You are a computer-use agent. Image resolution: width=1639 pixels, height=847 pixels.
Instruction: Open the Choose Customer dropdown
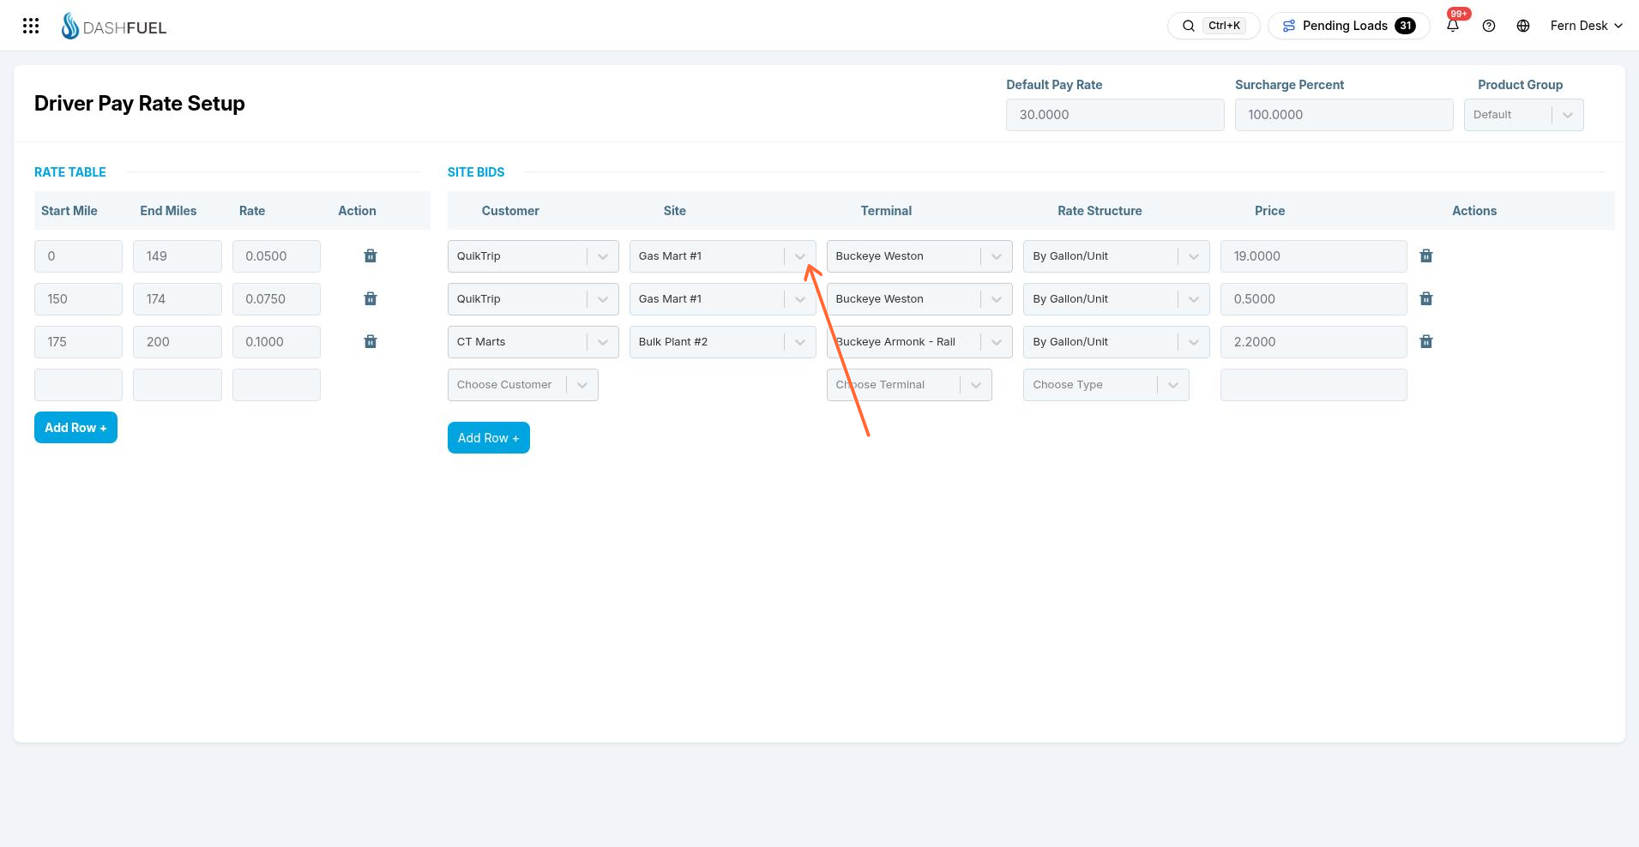click(x=522, y=385)
